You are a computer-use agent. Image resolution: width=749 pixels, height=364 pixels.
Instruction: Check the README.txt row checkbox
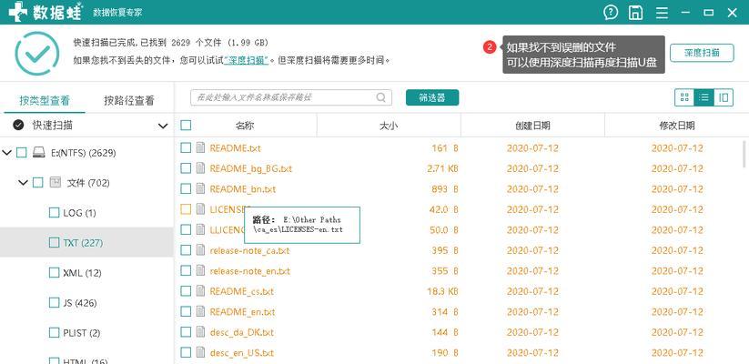pos(186,148)
